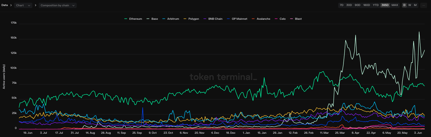Switch granularity to weekly (W)

(410, 5)
